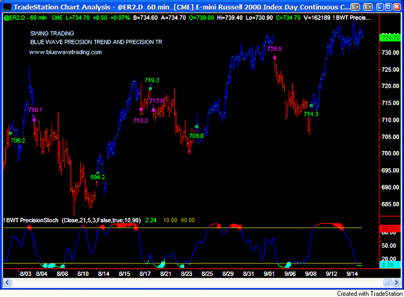
Task: Click the horizontal scrollbar thumb
Action: (x=387, y=283)
